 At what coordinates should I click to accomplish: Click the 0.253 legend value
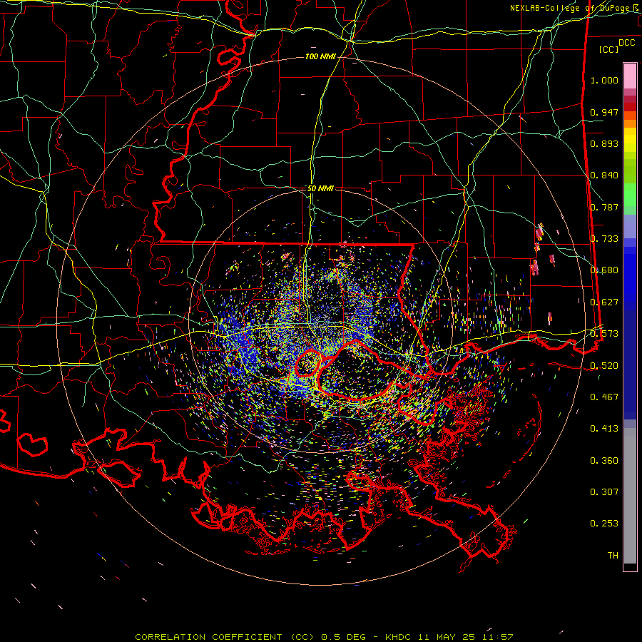[604, 524]
